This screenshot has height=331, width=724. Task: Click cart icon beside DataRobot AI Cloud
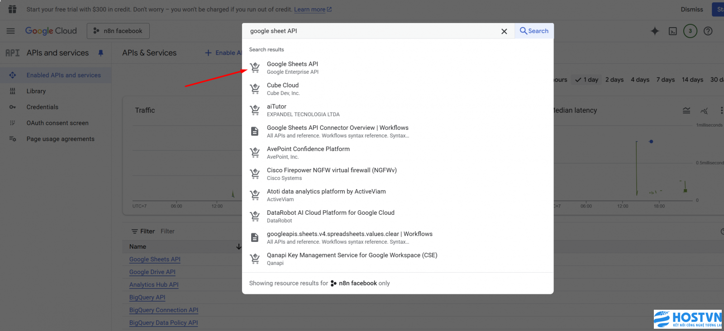[x=255, y=217]
